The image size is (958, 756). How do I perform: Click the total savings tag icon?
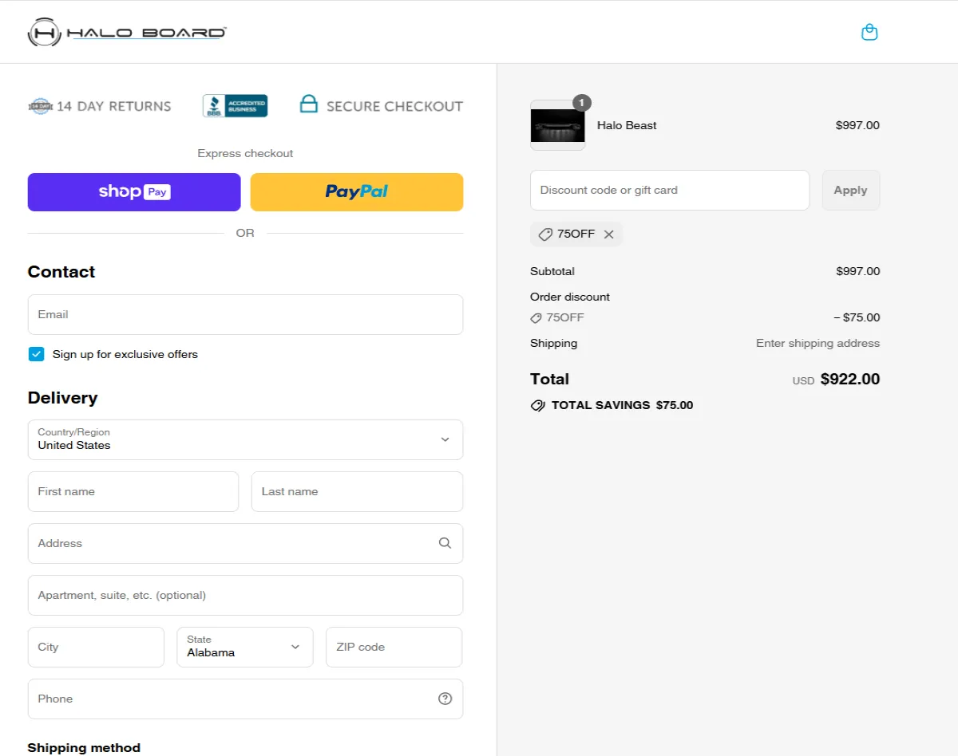(538, 405)
